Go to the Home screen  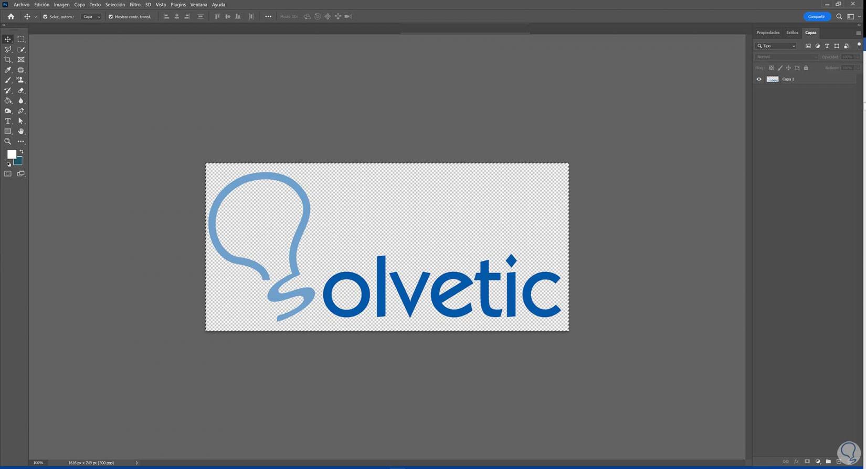(x=10, y=17)
